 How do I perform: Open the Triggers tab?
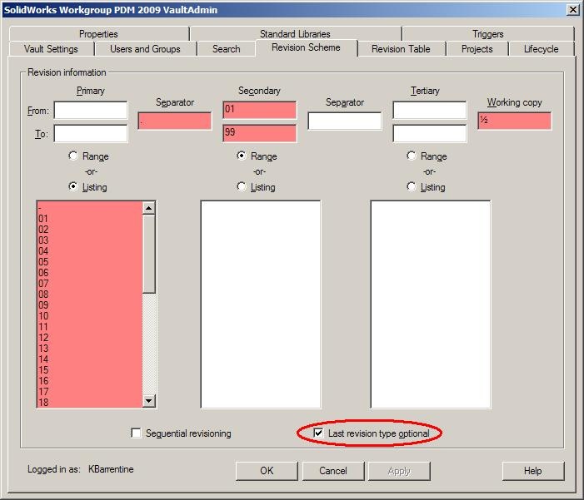(x=488, y=34)
